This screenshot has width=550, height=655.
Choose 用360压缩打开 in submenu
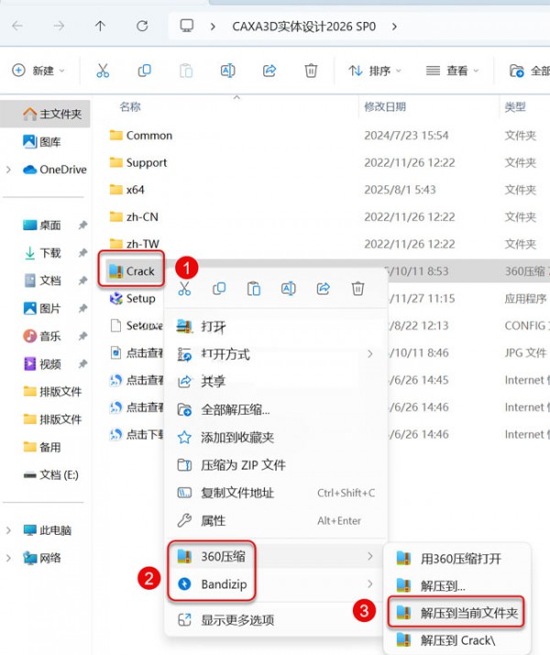(x=456, y=559)
